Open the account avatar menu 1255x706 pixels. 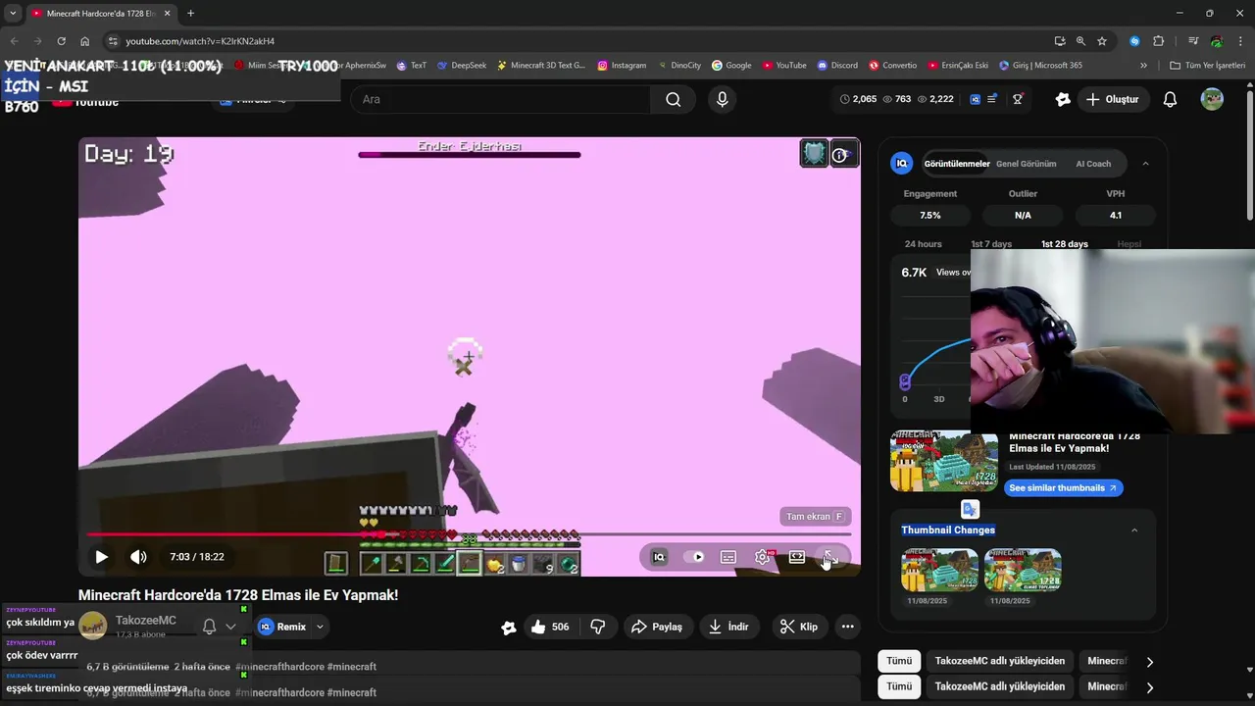click(1212, 99)
